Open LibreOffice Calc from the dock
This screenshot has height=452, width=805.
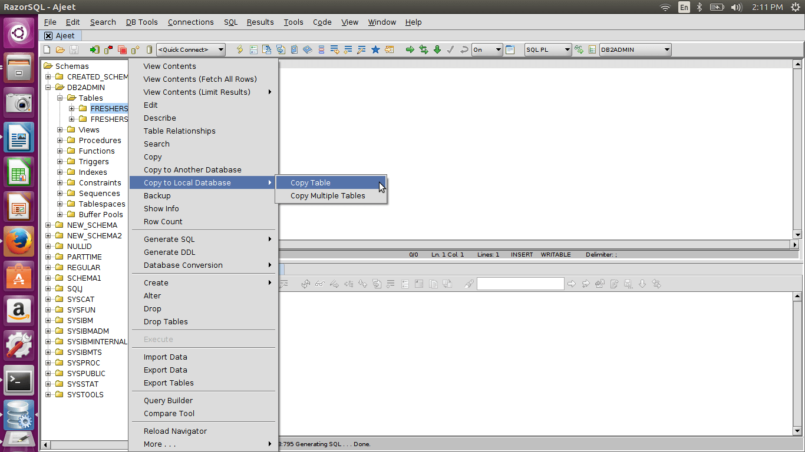point(19,172)
